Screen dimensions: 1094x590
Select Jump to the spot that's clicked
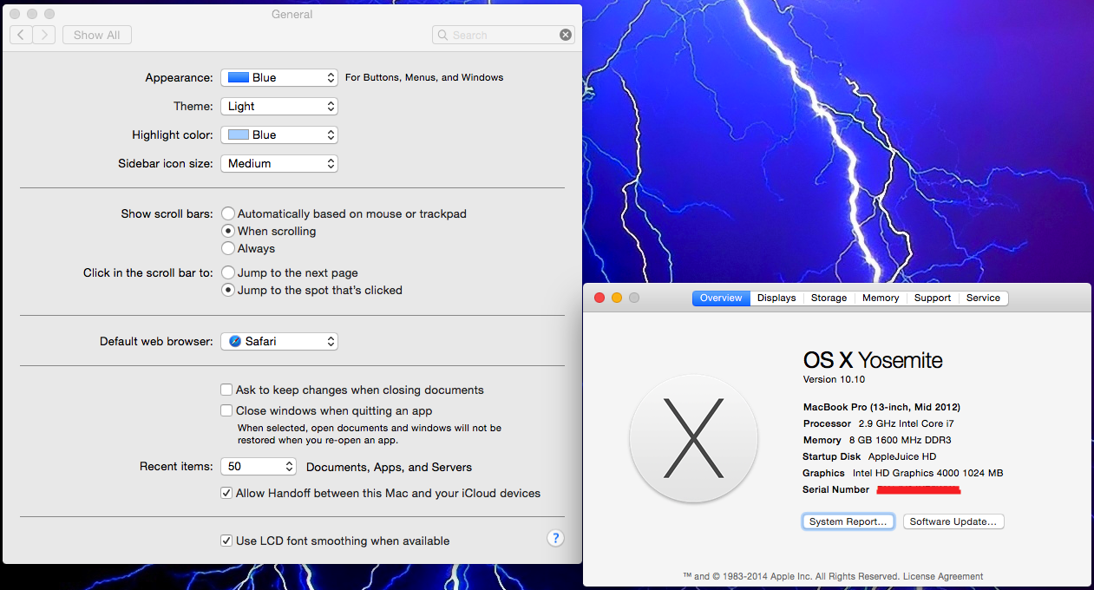[x=228, y=290]
